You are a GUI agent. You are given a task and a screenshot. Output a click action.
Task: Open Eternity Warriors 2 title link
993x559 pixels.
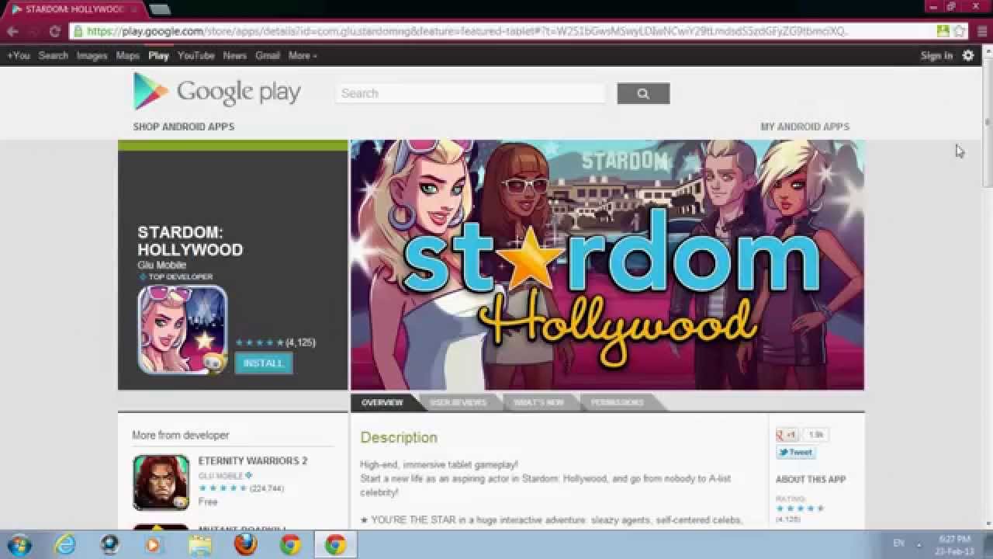point(253,460)
